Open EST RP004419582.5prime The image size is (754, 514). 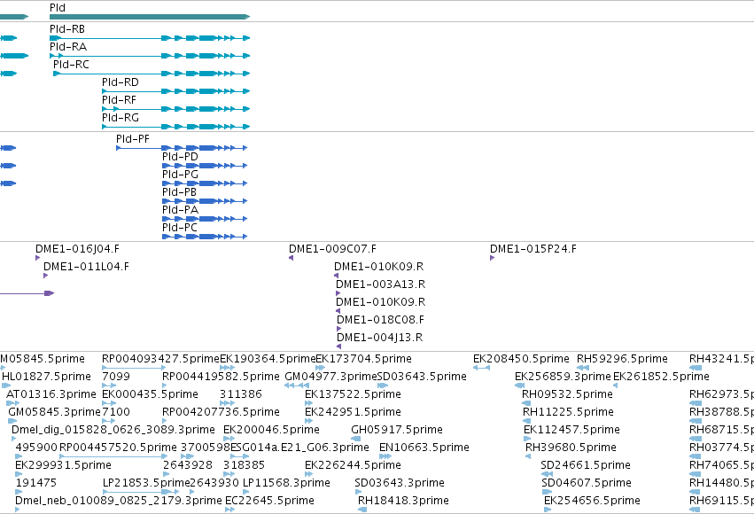pyautogui.click(x=221, y=378)
